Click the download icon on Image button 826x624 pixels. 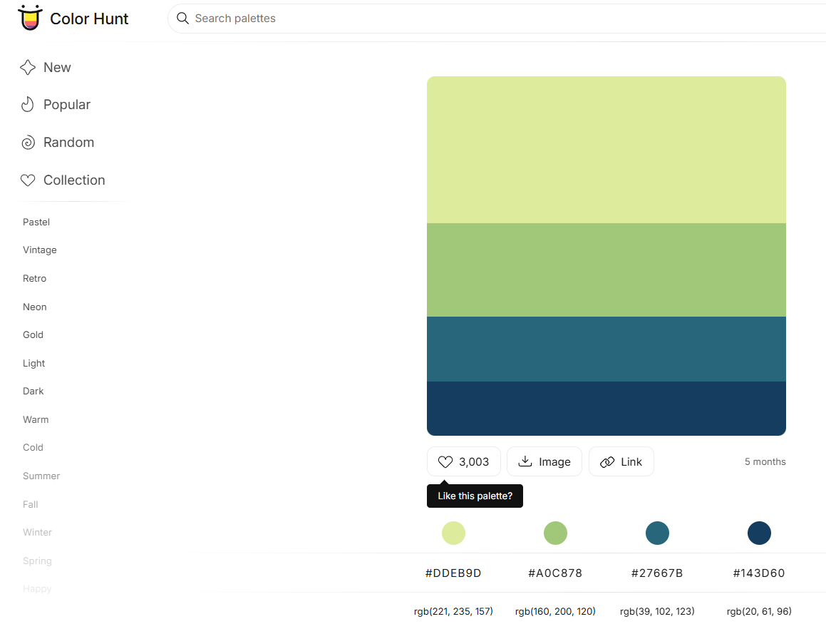(x=525, y=461)
